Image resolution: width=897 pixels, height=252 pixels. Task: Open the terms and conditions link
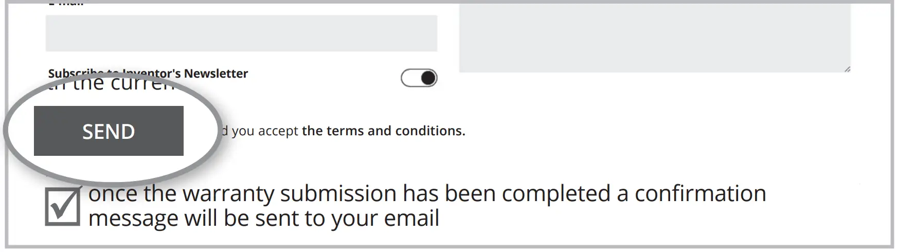[x=383, y=131]
